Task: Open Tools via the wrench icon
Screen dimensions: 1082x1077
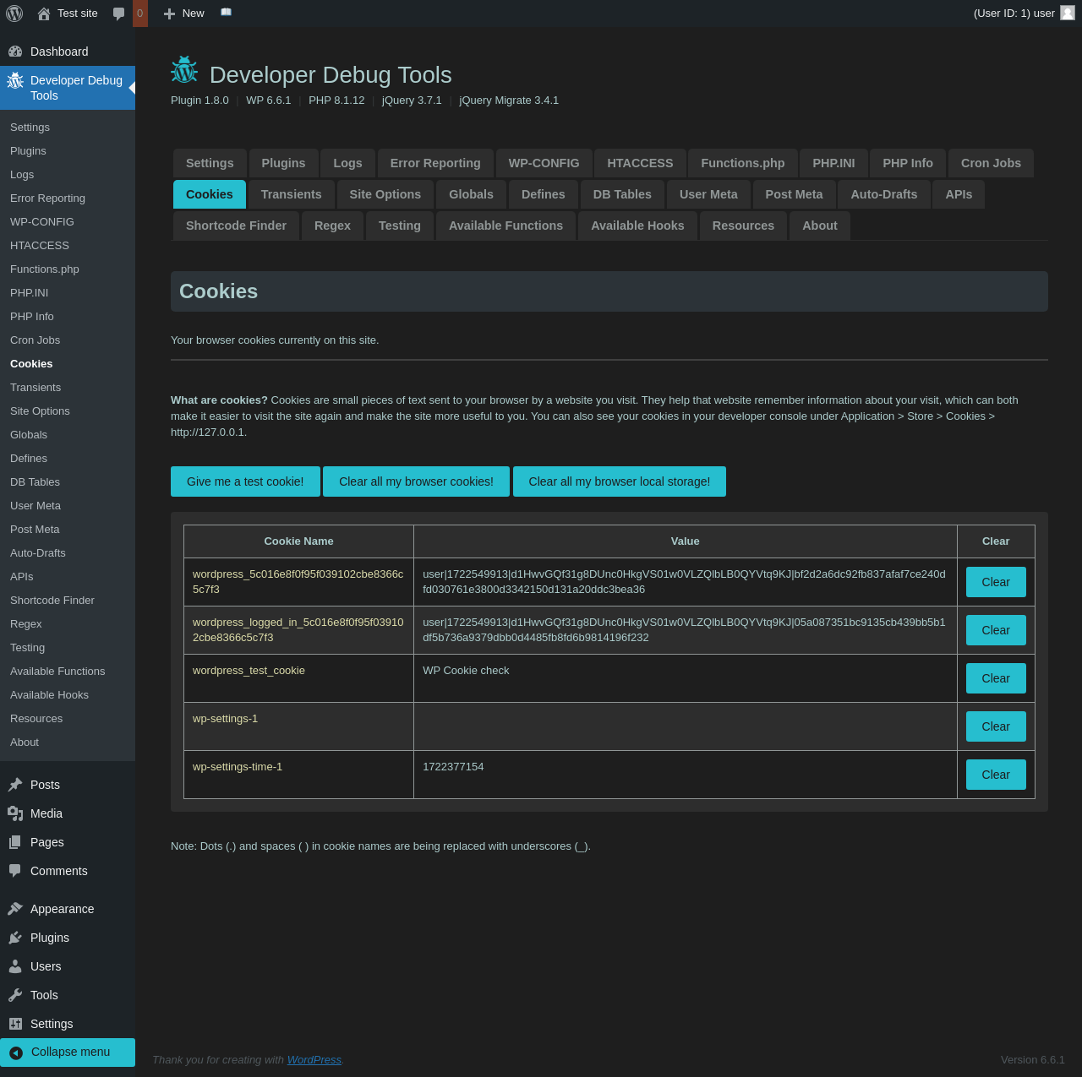Action: [x=15, y=995]
